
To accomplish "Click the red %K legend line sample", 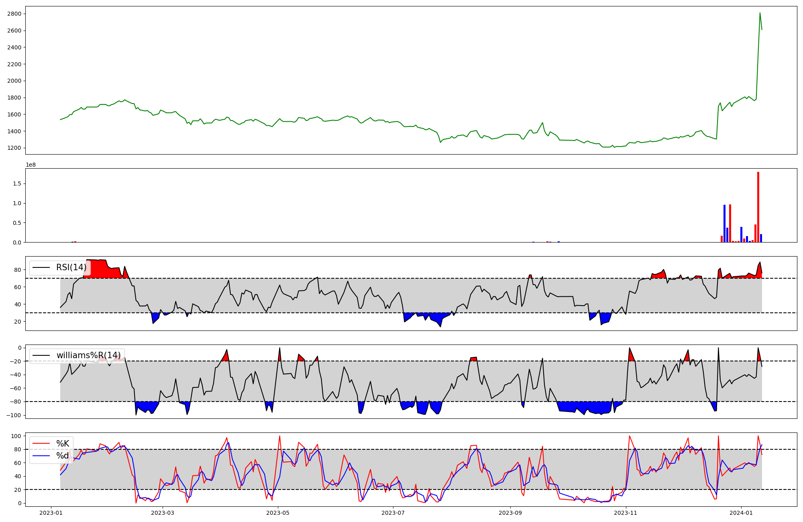I will [x=41, y=444].
